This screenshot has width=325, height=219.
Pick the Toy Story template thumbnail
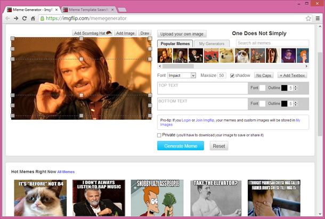pyautogui.click(x=258, y=55)
